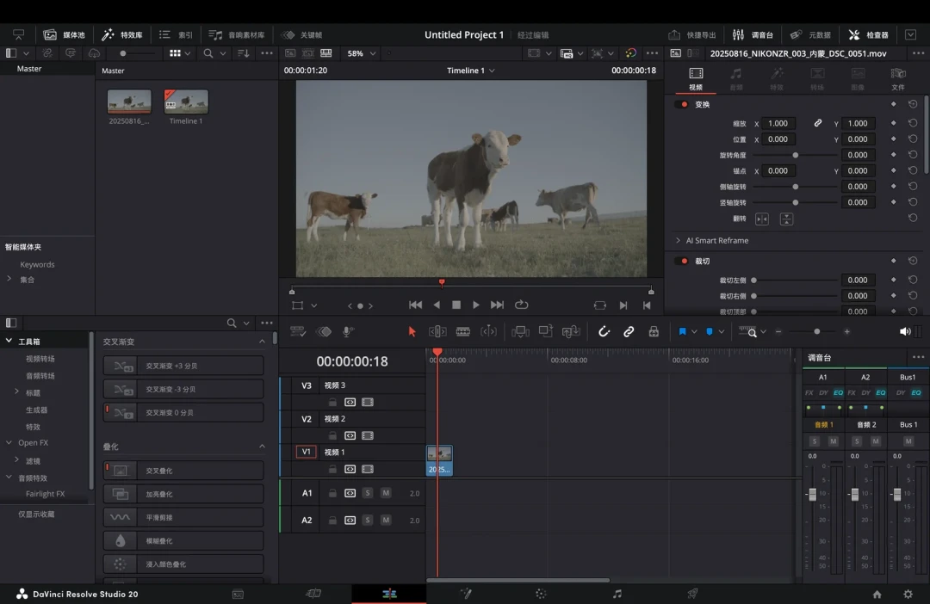The width and height of the screenshot is (930, 604).
Task: Open the 特效库 effects library panel
Action: 122,35
